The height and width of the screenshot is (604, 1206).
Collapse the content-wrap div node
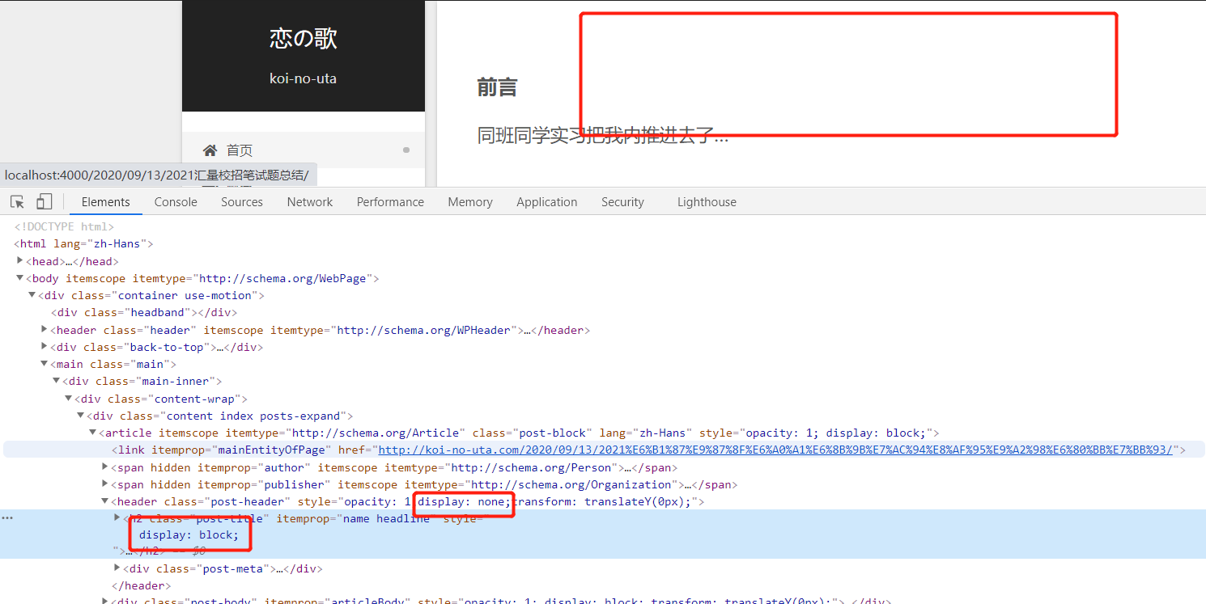coord(69,399)
